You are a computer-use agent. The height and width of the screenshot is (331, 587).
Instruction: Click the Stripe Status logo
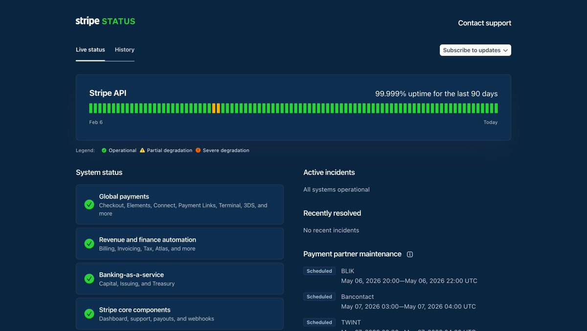105,22
